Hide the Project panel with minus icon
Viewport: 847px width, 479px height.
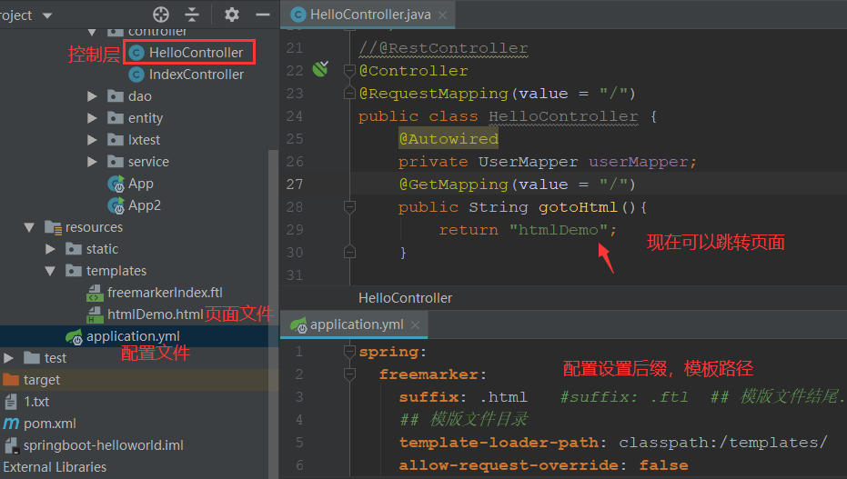(x=263, y=15)
